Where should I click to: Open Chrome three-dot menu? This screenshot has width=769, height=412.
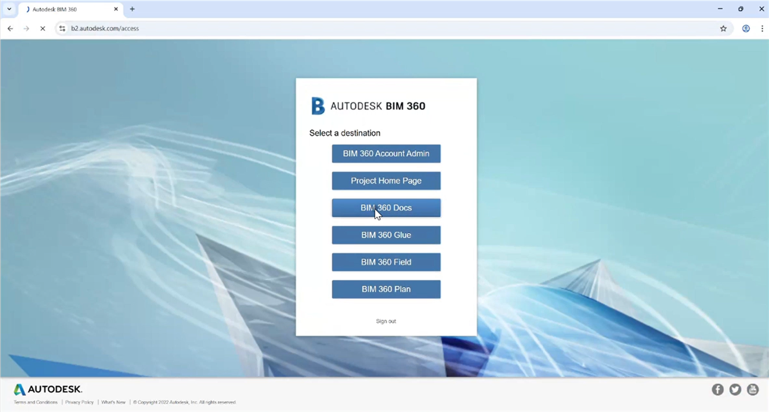(762, 29)
